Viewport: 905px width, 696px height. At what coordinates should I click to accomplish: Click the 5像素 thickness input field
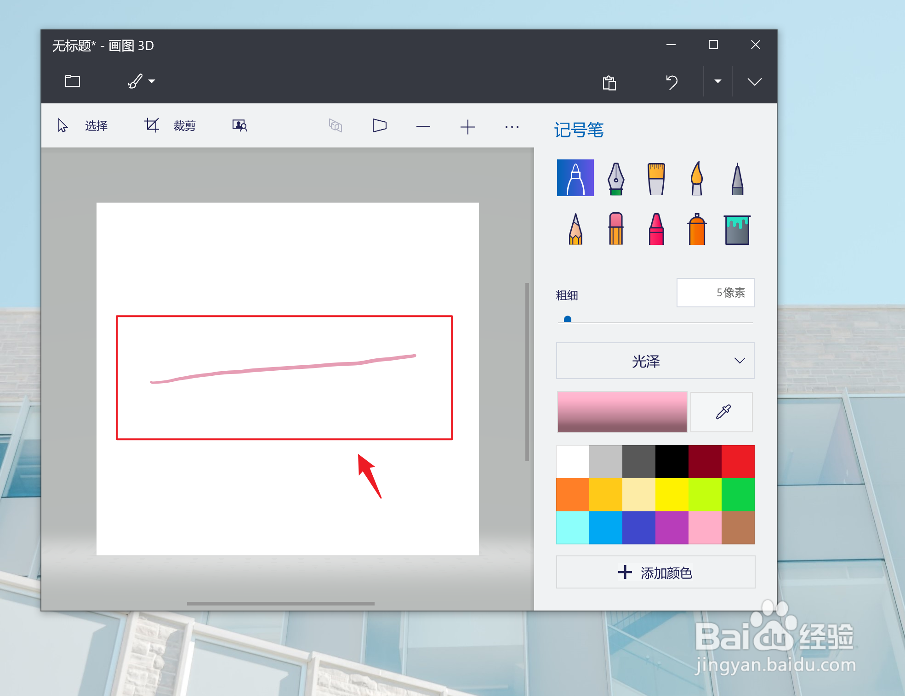pos(715,293)
